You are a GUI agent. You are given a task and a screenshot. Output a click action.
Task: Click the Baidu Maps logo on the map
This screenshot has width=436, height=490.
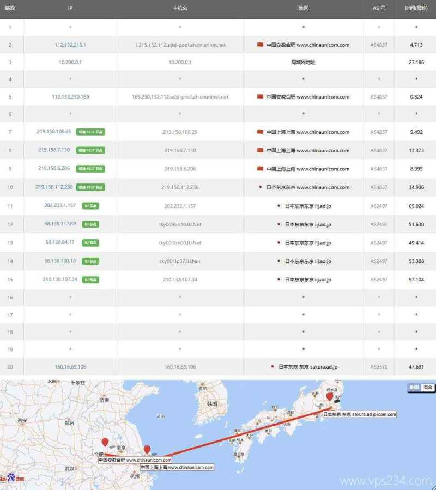(x=12, y=479)
